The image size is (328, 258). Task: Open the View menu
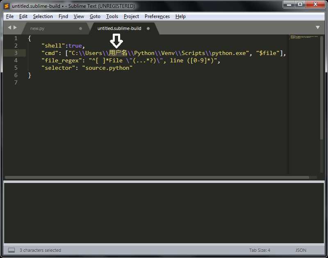79,16
